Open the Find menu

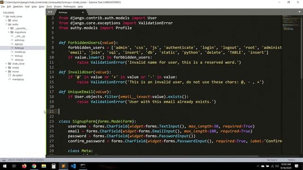tap(27, 7)
